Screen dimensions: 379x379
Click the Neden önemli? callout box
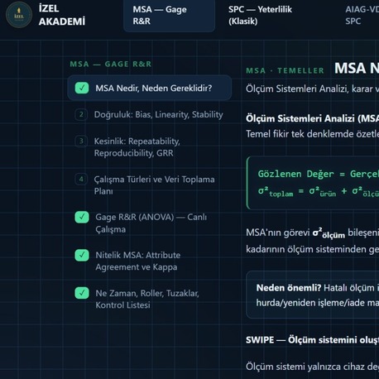313,295
